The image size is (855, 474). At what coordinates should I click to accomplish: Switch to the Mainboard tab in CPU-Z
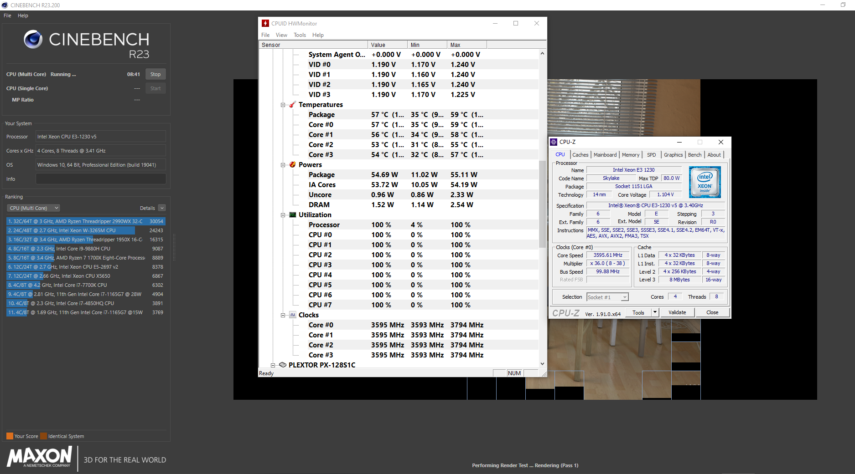tap(605, 155)
